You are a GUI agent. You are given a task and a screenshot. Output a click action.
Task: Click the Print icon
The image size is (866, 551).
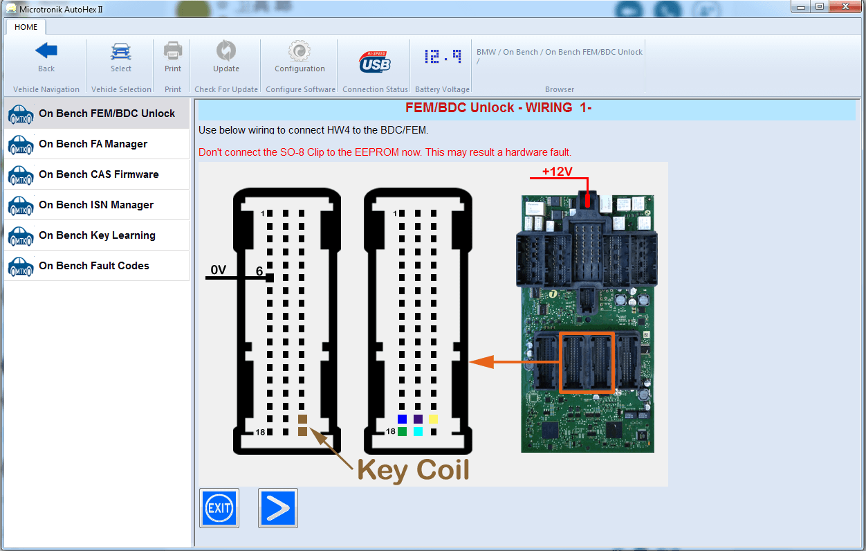point(173,51)
